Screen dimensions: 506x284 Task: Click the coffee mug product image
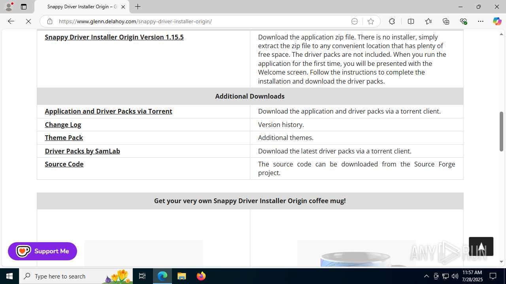[x=356, y=254]
